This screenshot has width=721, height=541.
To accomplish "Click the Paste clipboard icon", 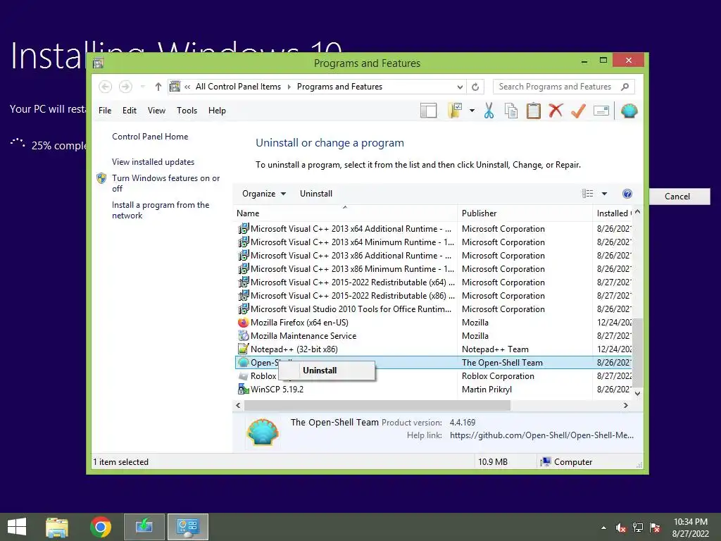I will (x=534, y=111).
